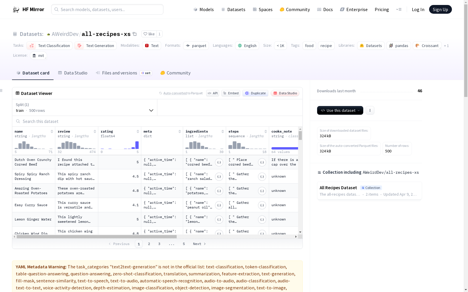Open Pricing in the navigation bar
The image size is (468, 292).
[x=382, y=10]
